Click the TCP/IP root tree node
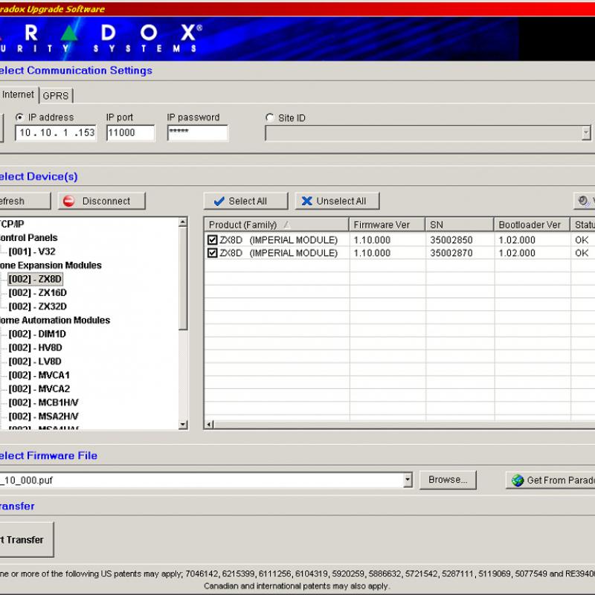This screenshot has height=595, width=595. (x=12, y=224)
